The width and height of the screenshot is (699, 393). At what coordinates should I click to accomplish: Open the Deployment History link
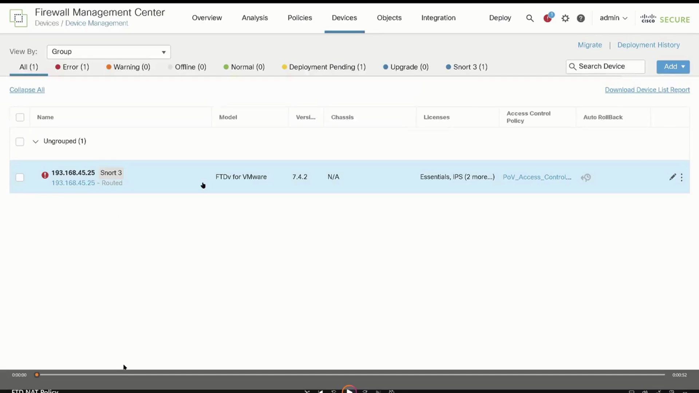(x=648, y=45)
